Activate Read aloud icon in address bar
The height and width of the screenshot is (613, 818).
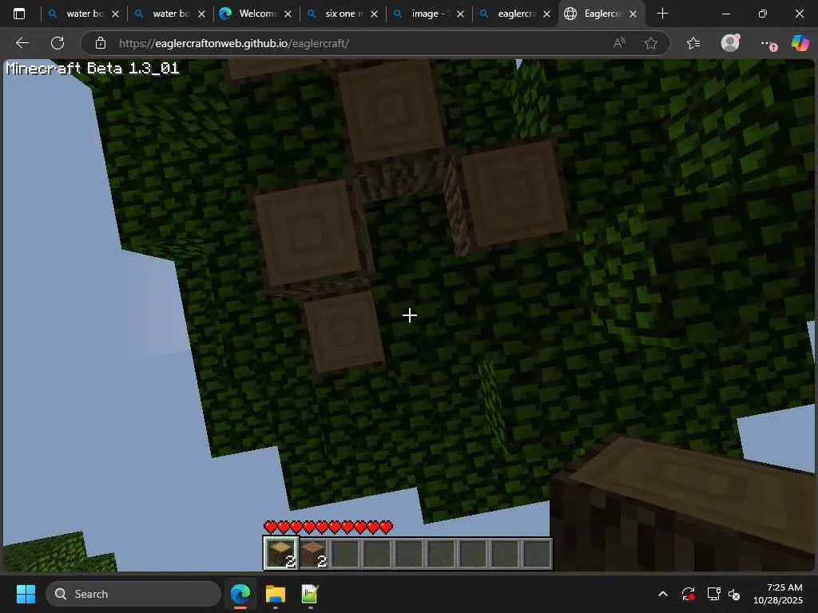pyautogui.click(x=619, y=43)
